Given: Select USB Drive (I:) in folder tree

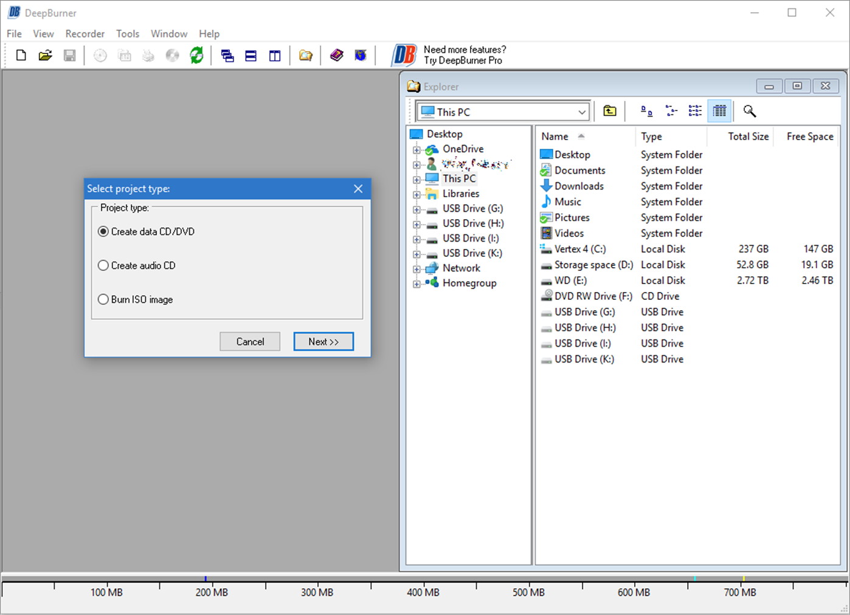Looking at the screenshot, I should tap(471, 238).
